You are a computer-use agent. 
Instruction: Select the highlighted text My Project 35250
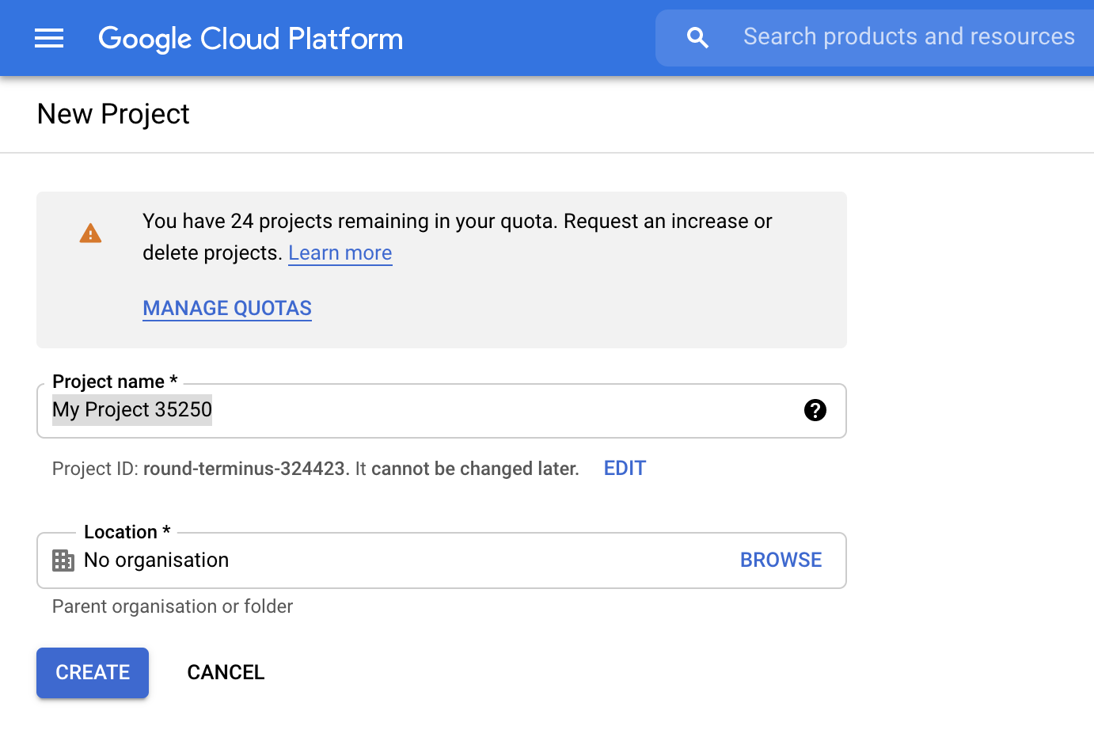coord(131,409)
